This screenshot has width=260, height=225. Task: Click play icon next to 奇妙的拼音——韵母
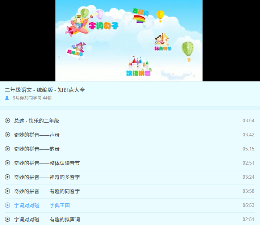coord(7,149)
